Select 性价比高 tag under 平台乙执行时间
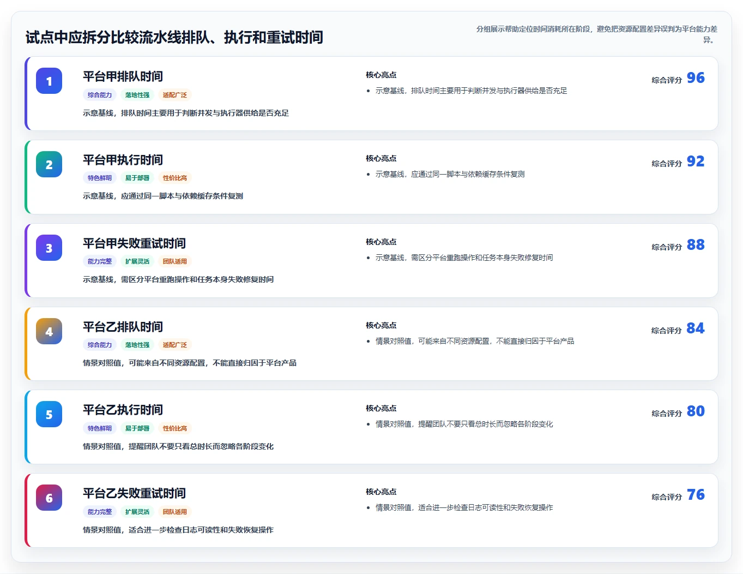This screenshot has height=574, width=743. pos(175,428)
